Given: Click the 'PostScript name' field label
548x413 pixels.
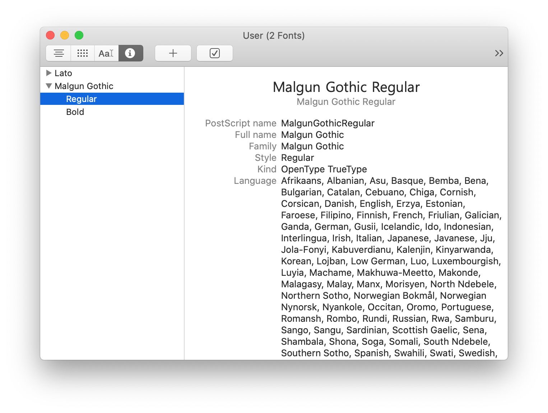Looking at the screenshot, I should 241,123.
